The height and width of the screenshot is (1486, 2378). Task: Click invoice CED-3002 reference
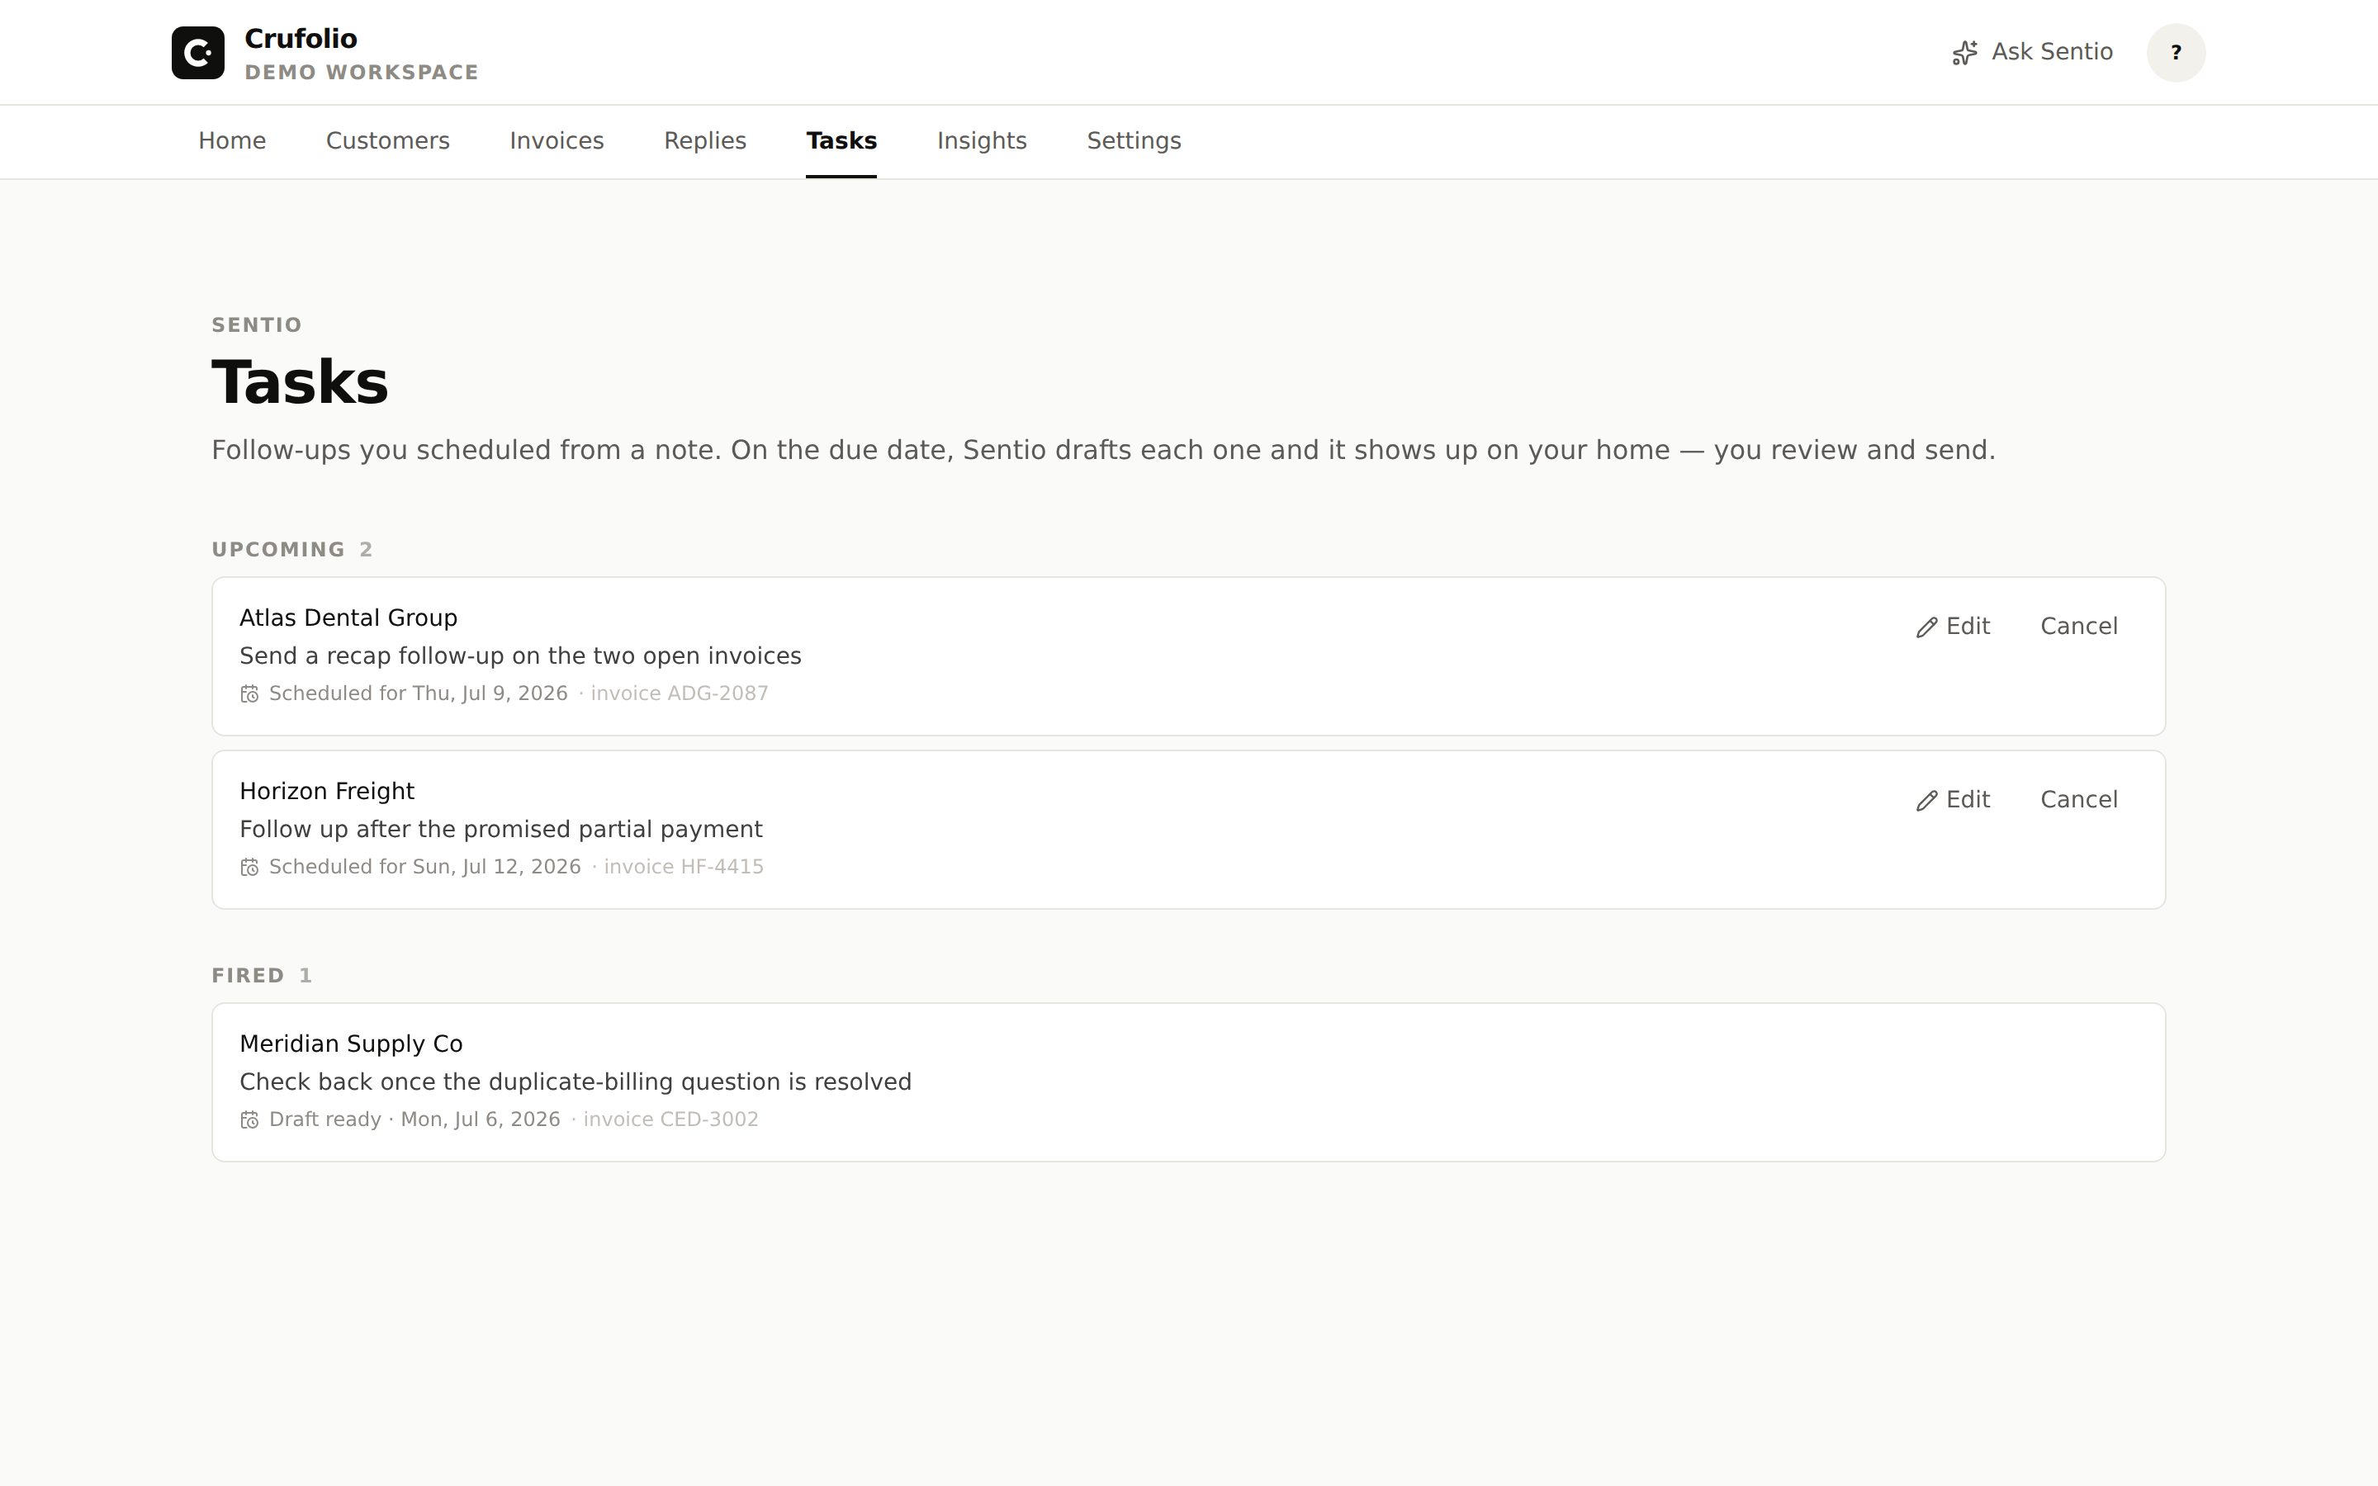[671, 1119]
